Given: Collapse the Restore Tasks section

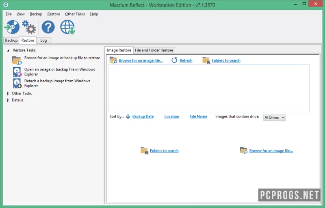Looking at the screenshot, I should click(x=8, y=50).
